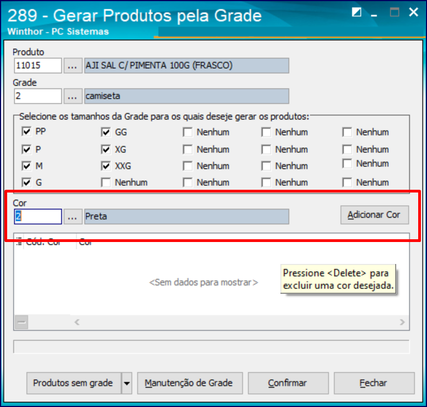The width and height of the screenshot is (427, 407).
Task: Uncheck the GG size checkbox
Action: click(x=106, y=133)
